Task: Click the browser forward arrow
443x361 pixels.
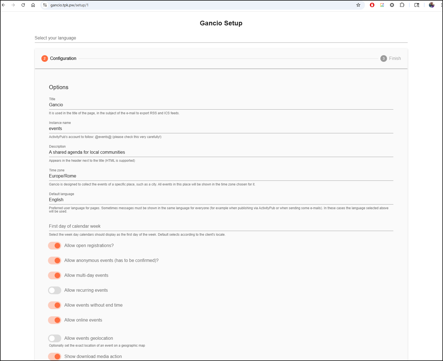Action: [x=13, y=5]
